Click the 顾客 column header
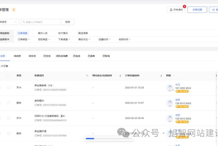Screen dimensions: 218x146 (x=168, y=75)
